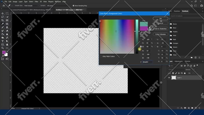Switch to the Adjustments tab

pyautogui.click(x=178, y=61)
